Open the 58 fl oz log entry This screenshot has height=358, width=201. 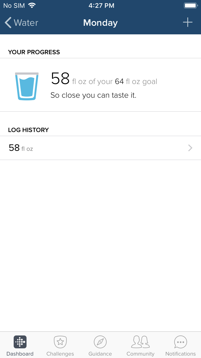click(100, 148)
